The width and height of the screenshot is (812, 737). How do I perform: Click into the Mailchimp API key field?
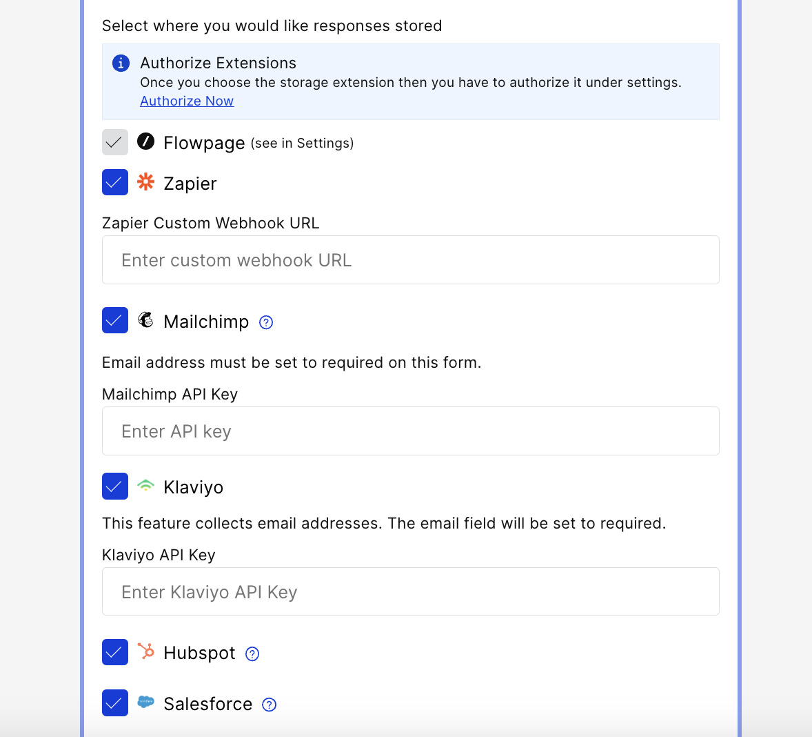tap(411, 431)
